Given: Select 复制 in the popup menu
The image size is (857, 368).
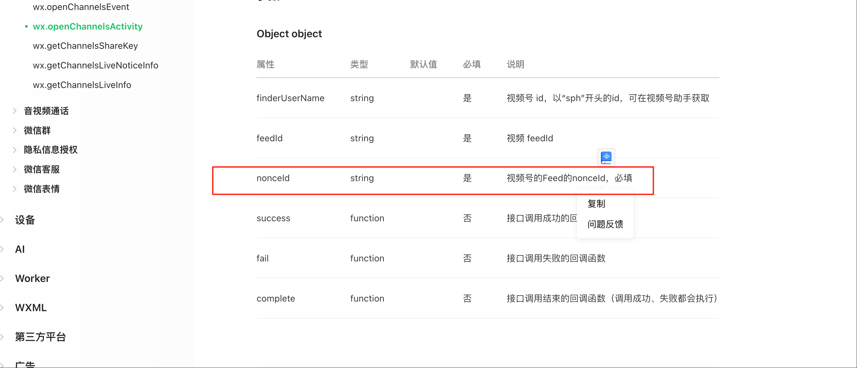Looking at the screenshot, I should coord(596,204).
